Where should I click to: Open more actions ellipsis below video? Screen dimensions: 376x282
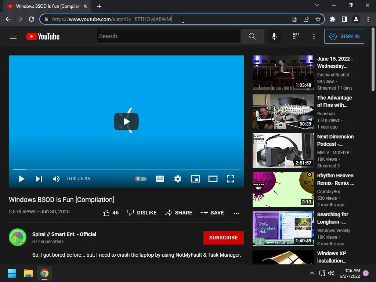pos(236,213)
